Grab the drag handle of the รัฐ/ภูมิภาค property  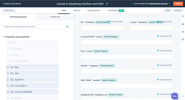(x=8, y=80)
